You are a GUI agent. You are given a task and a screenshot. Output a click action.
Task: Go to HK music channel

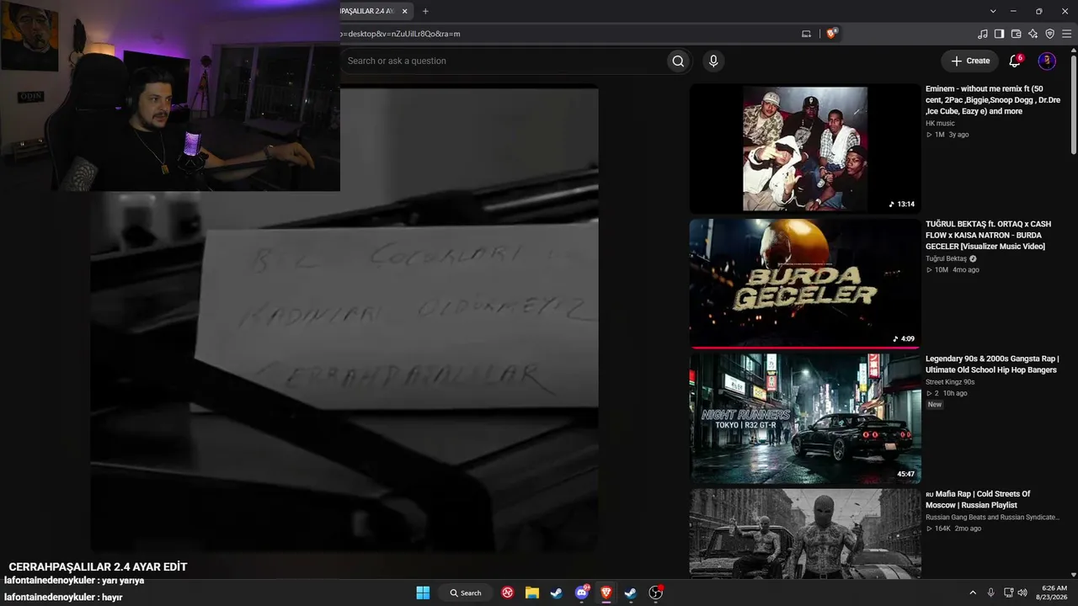(940, 124)
